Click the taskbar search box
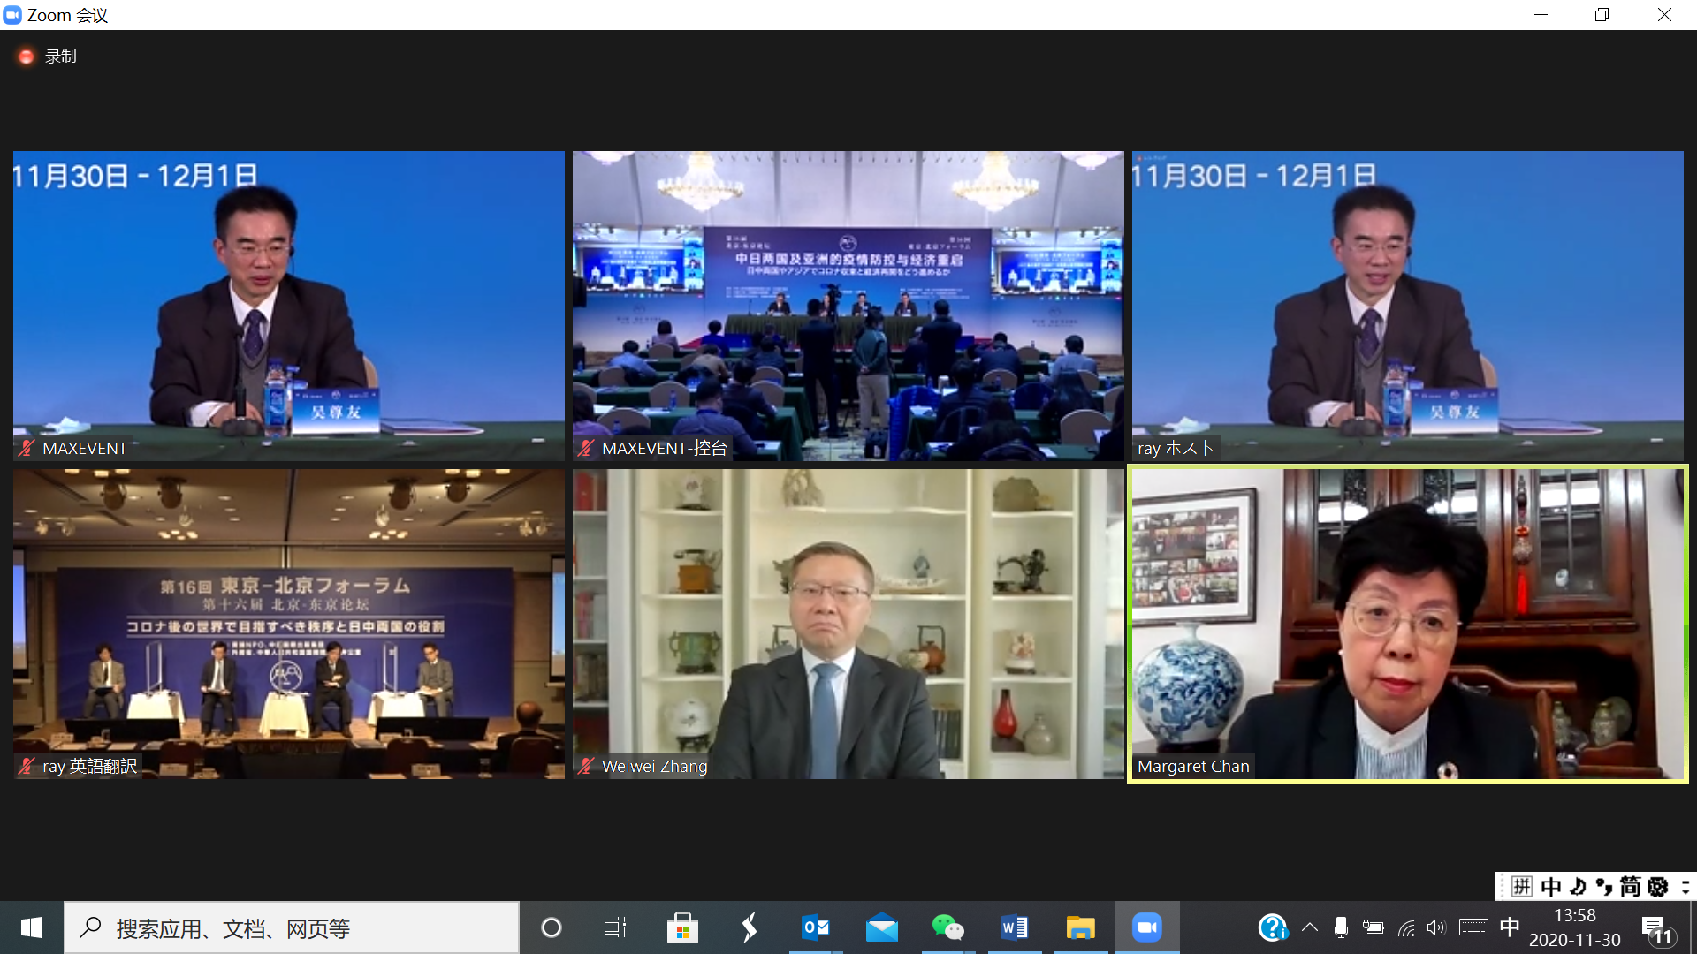The height and width of the screenshot is (954, 1697). tap(292, 927)
